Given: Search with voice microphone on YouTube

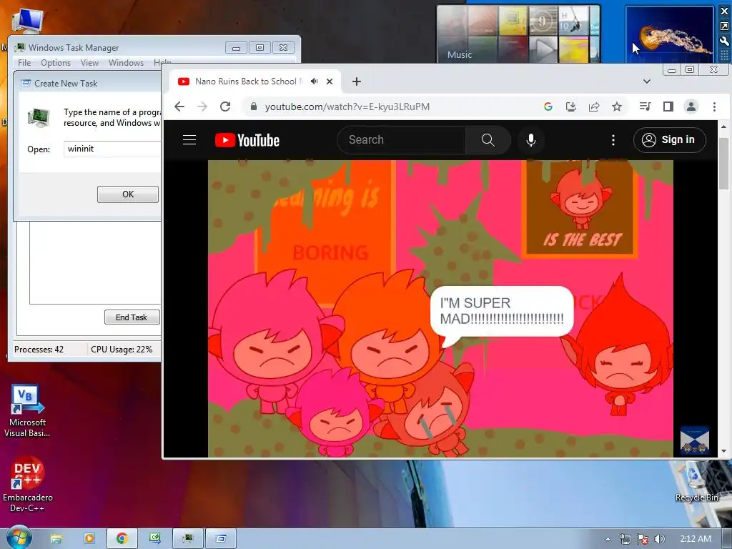Looking at the screenshot, I should [531, 139].
